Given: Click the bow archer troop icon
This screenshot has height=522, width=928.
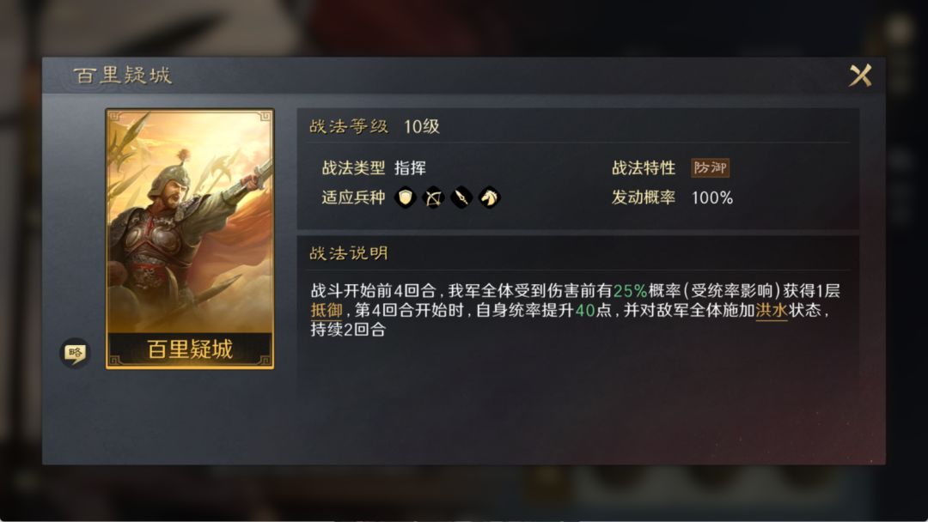Looking at the screenshot, I should pyautogui.click(x=433, y=197).
